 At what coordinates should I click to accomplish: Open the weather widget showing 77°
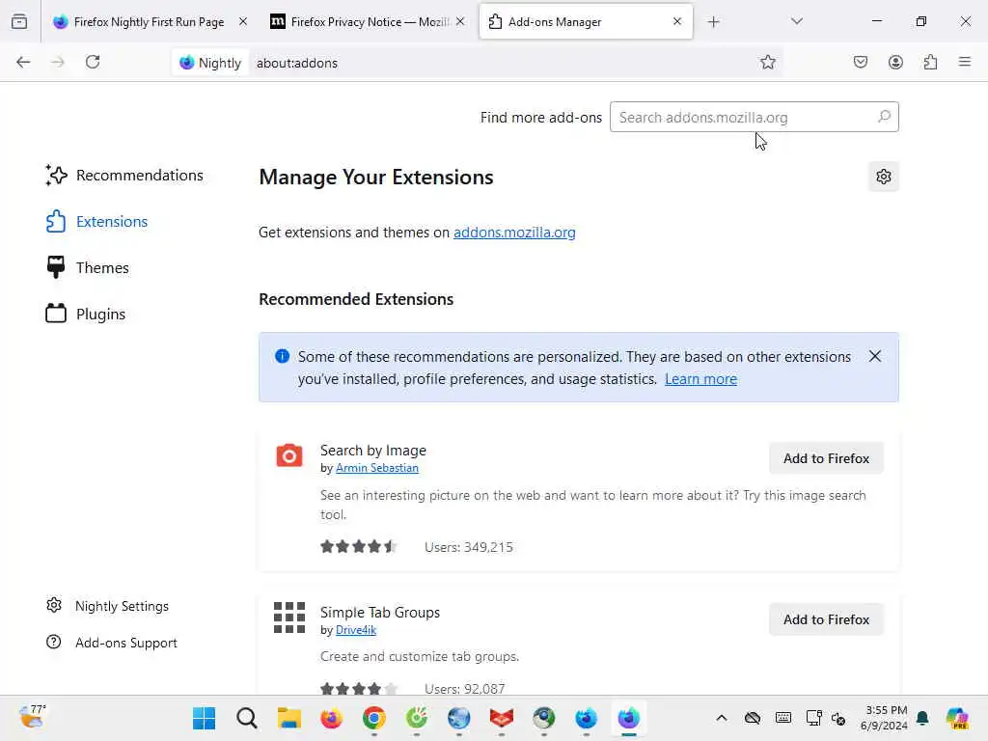[x=32, y=717]
